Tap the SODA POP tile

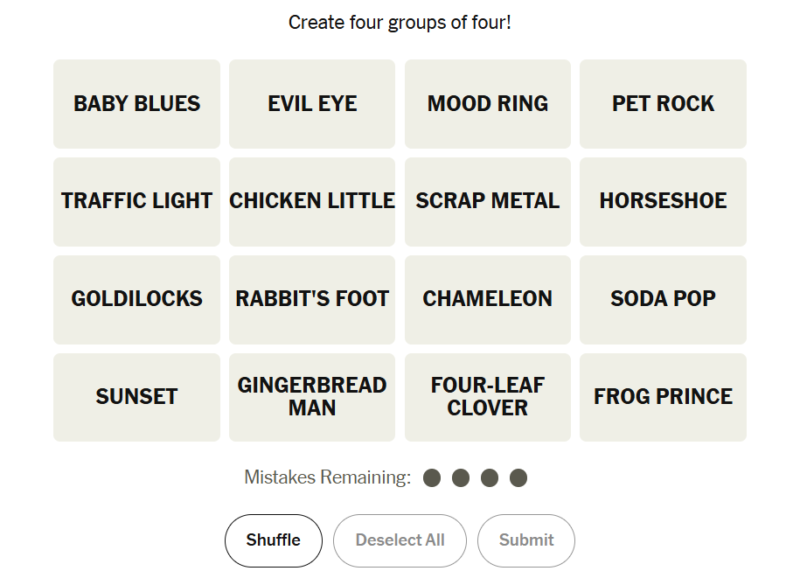point(663,299)
